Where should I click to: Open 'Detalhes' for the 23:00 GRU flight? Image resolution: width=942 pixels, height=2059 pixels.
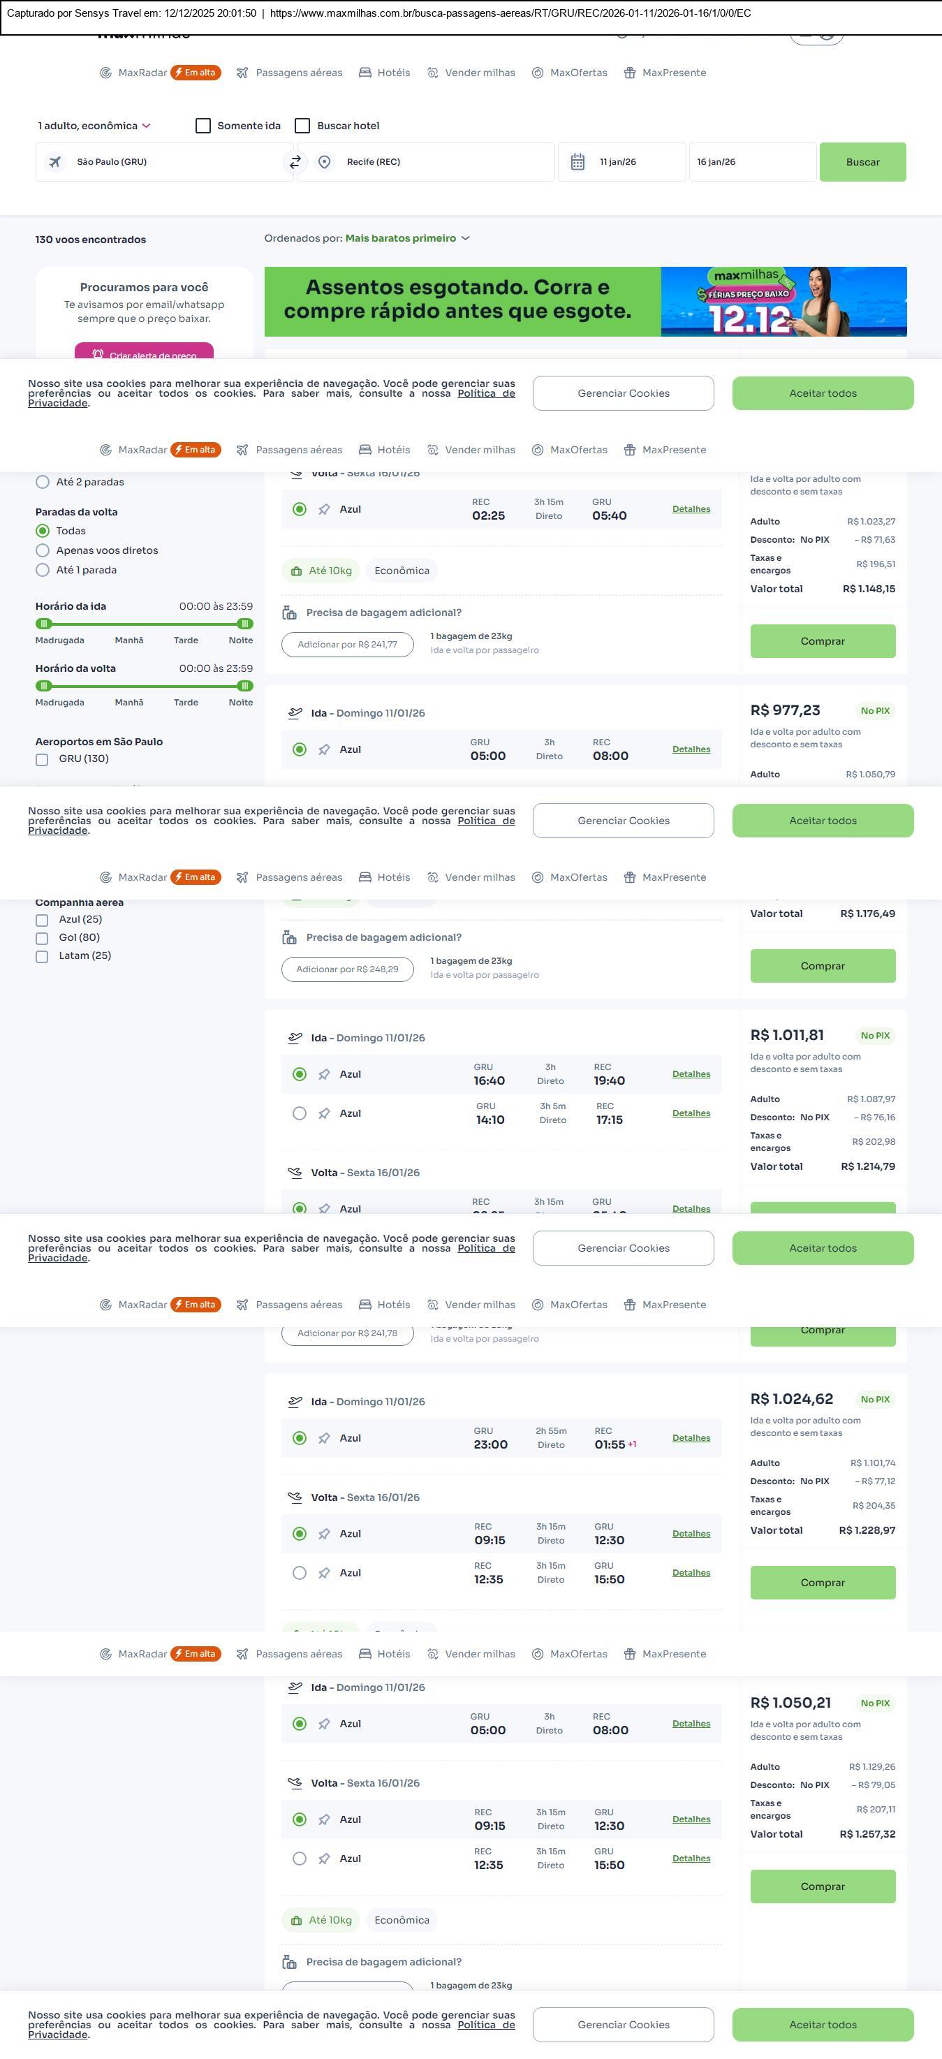point(691,1438)
